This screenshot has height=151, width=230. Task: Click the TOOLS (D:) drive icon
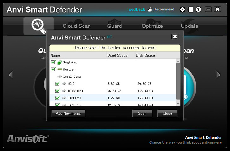click(x=64, y=91)
